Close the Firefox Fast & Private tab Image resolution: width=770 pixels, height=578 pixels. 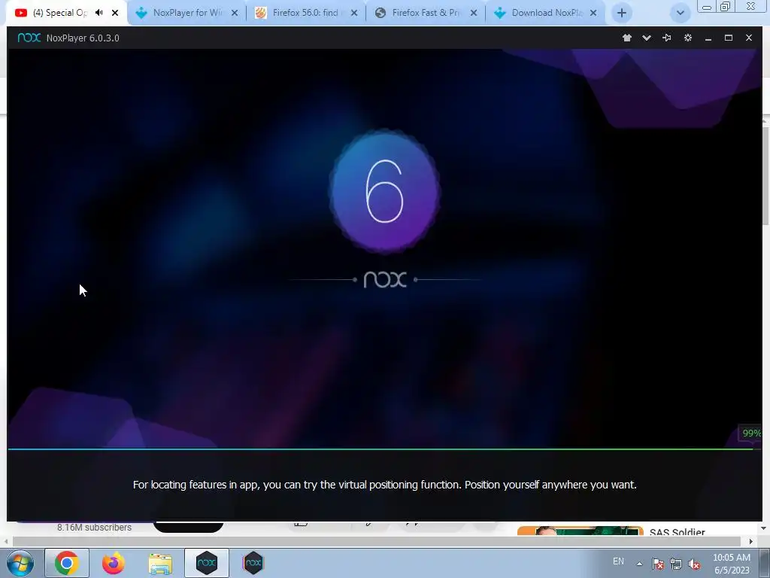[x=474, y=13]
